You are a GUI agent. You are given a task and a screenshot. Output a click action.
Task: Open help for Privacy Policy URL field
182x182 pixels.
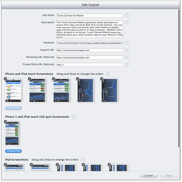pyautogui.click(x=127, y=65)
